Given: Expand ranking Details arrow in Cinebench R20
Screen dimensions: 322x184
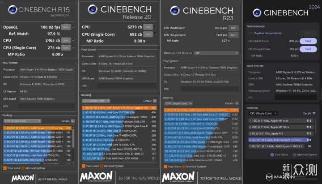Looking at the screenshot, I should coord(155,101).
